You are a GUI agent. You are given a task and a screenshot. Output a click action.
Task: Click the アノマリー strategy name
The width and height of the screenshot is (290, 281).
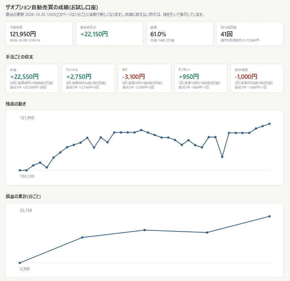pos(184,70)
